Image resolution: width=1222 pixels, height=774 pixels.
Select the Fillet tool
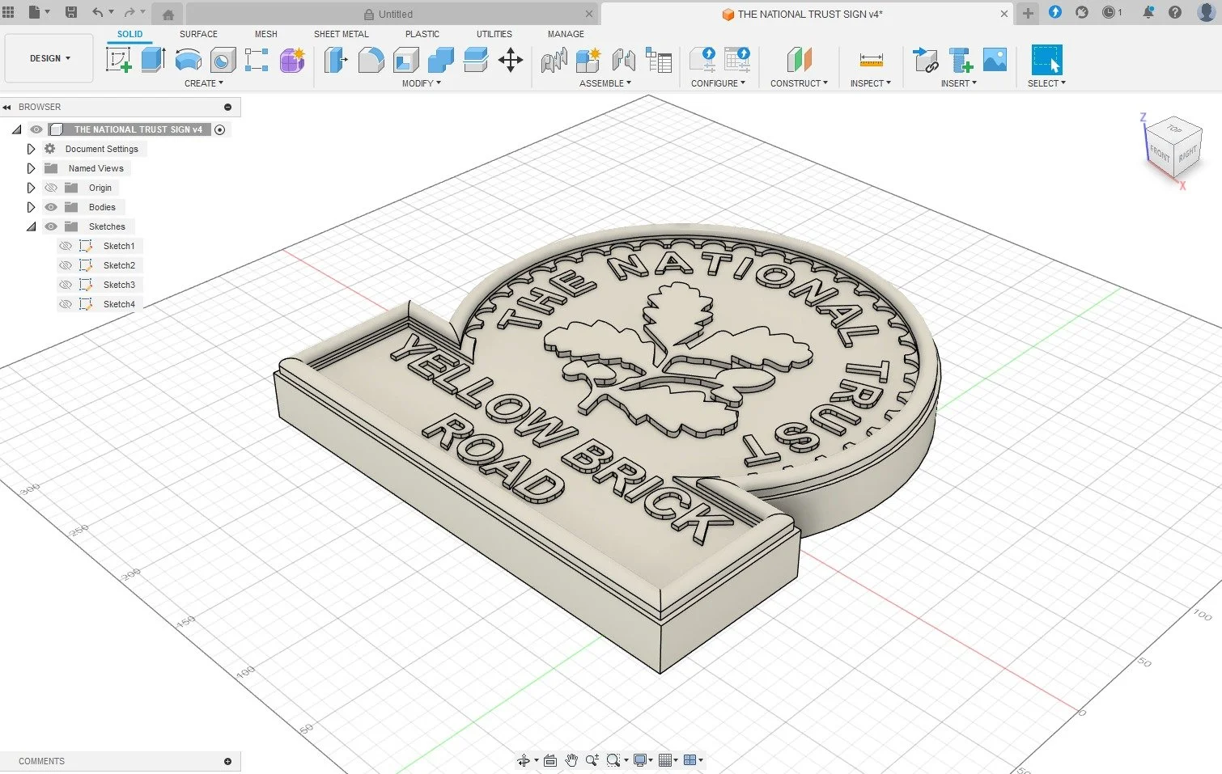(x=371, y=60)
